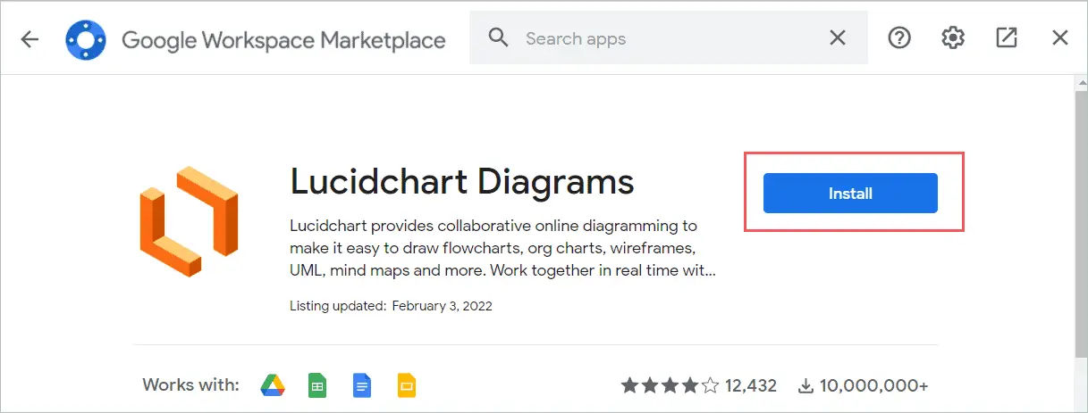Clear the search box with the X
1088x413 pixels.
(838, 37)
